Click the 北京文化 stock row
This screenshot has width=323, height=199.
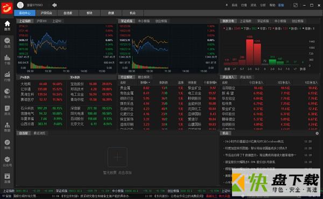[92, 124]
